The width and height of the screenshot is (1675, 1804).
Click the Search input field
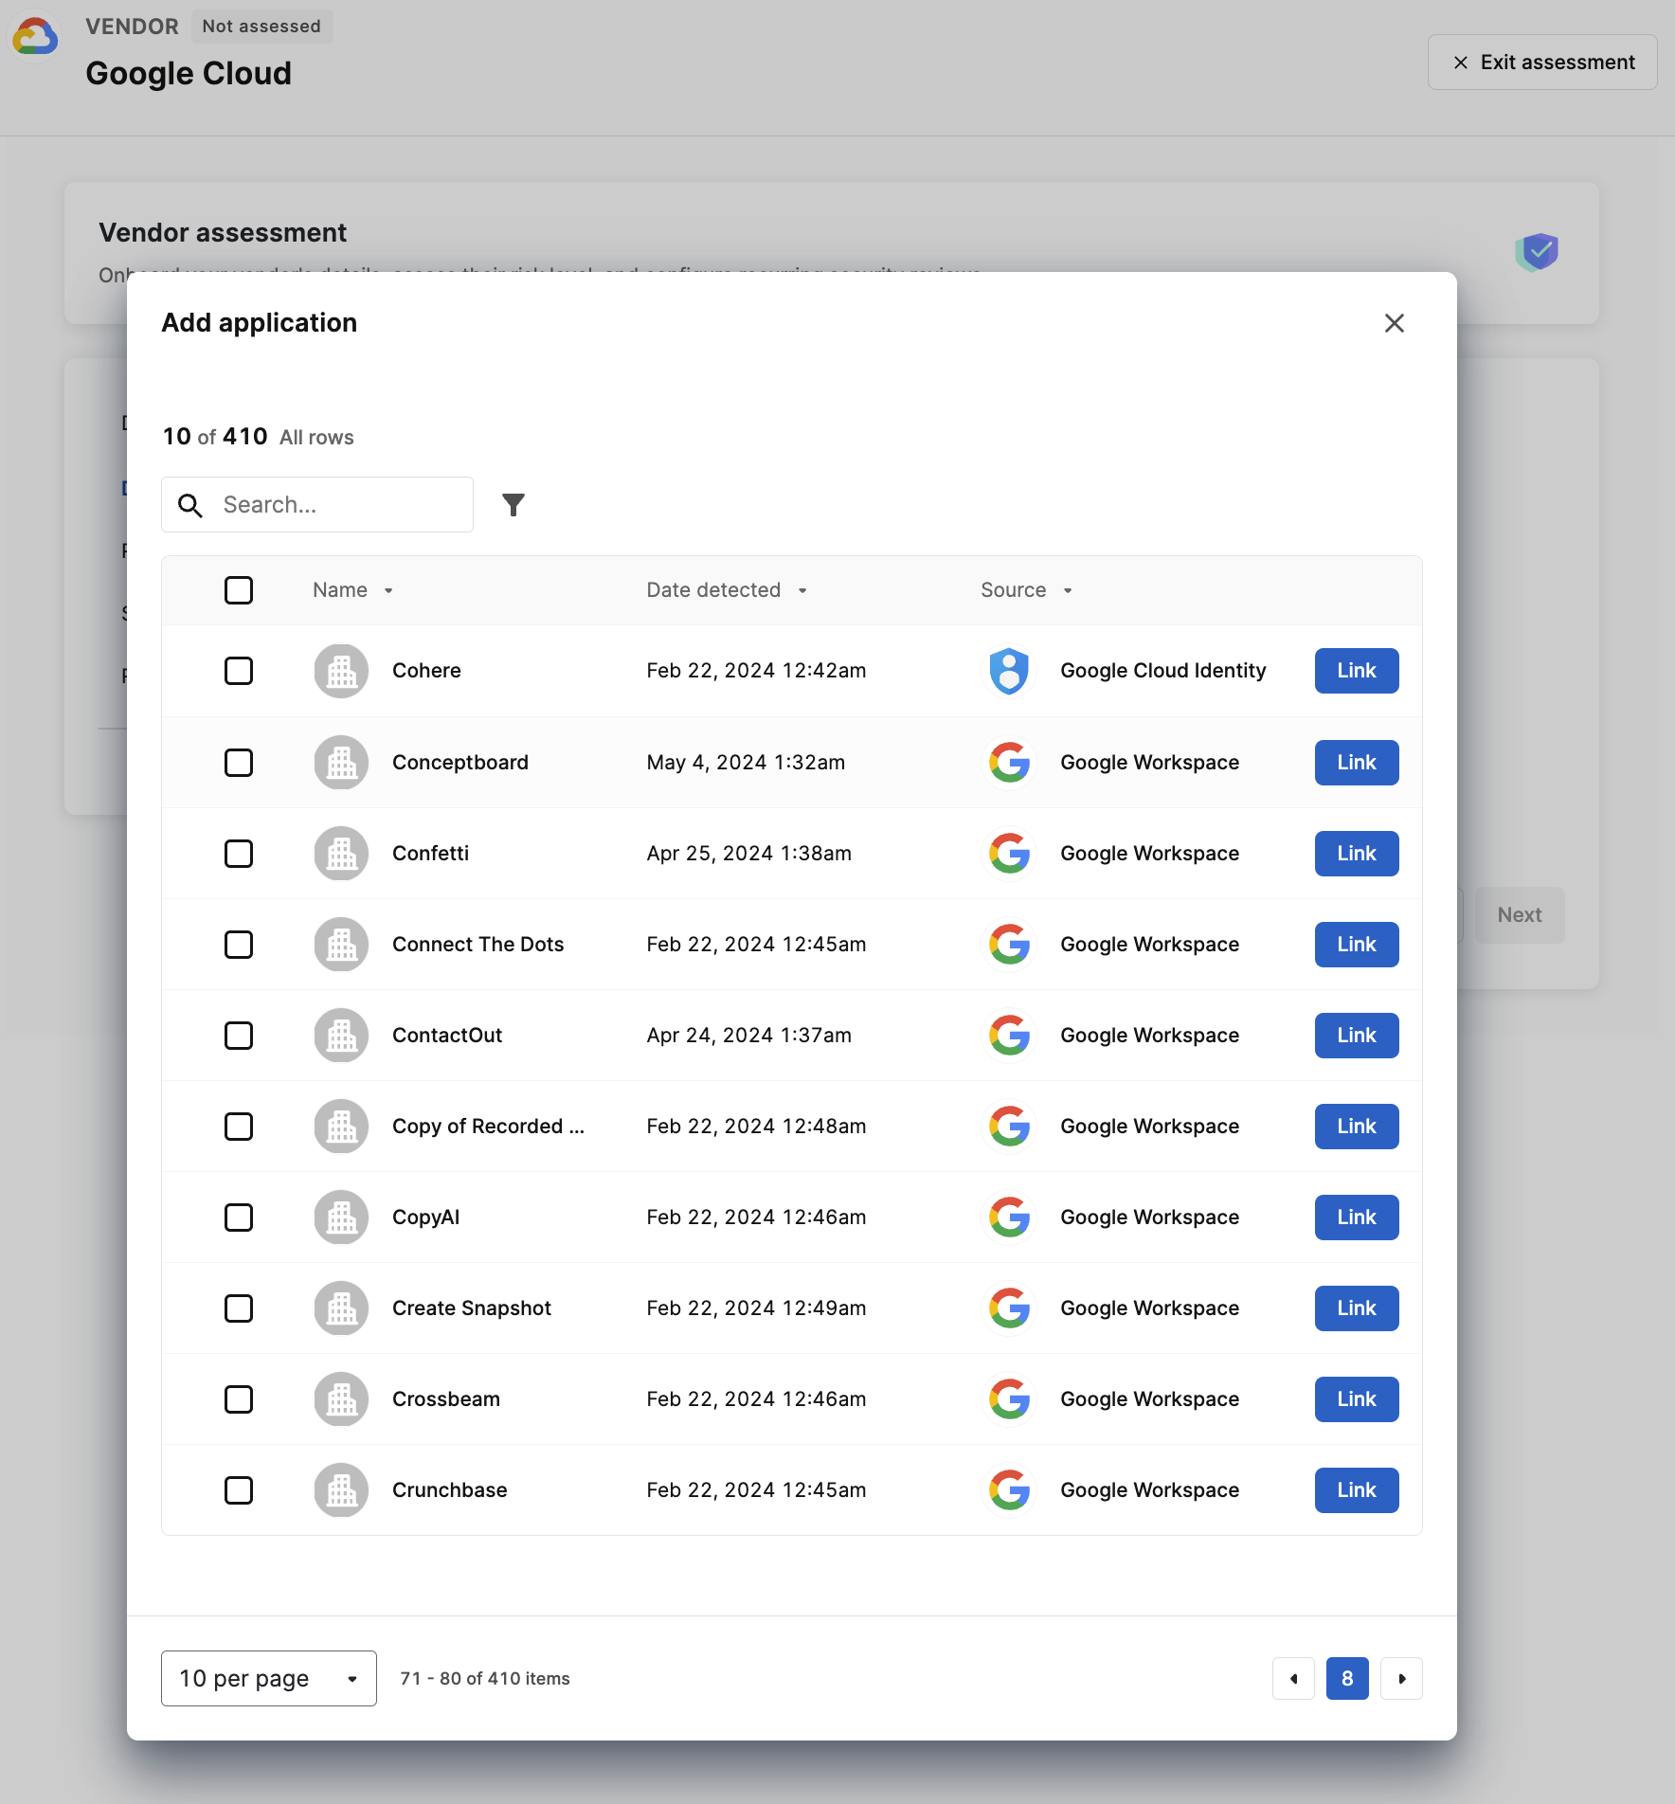tap(317, 505)
